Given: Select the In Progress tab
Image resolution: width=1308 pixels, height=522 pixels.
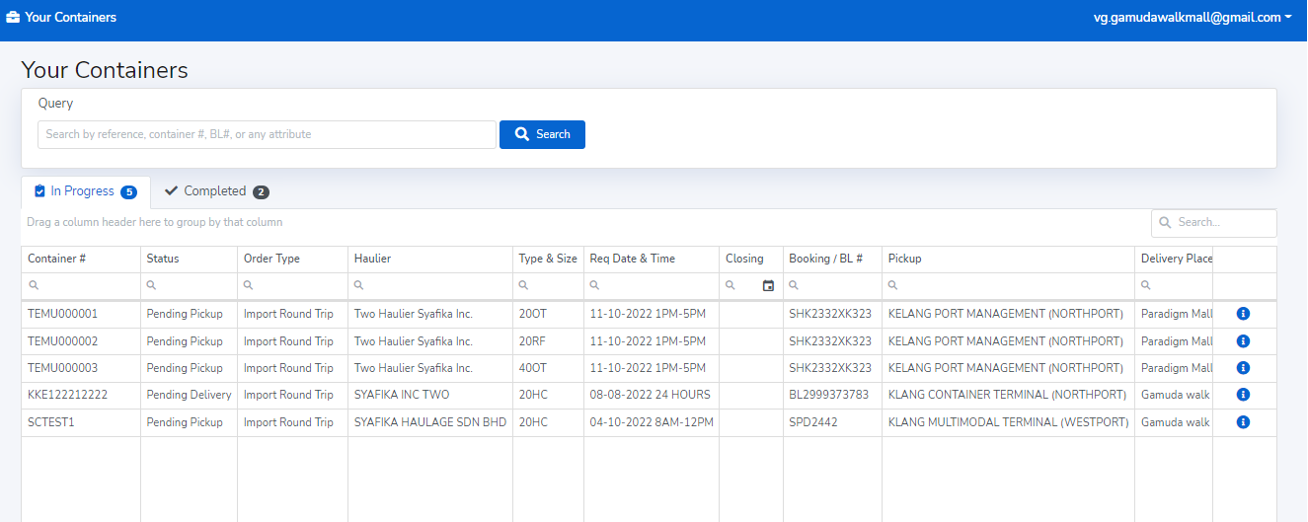Looking at the screenshot, I should (85, 191).
